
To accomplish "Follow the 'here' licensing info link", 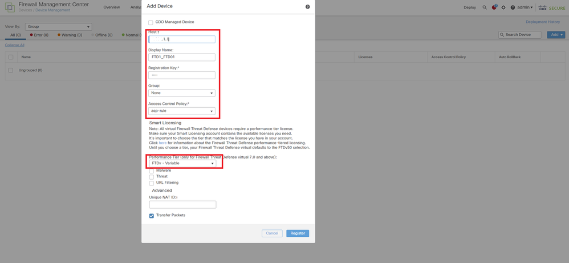I will (162, 143).
